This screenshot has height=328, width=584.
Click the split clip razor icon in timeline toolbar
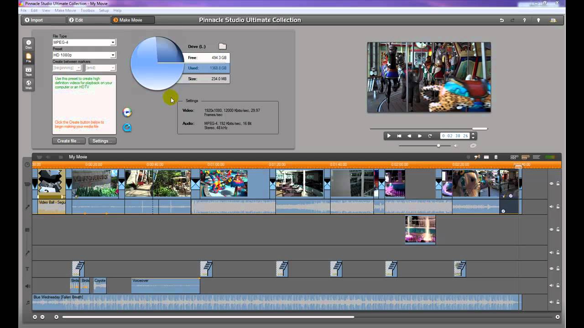[486, 157]
